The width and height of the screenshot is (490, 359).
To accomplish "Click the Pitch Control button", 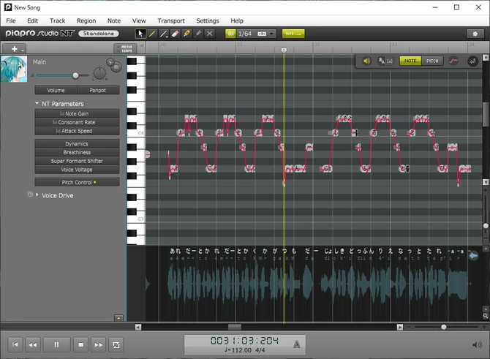I will tap(76, 182).
